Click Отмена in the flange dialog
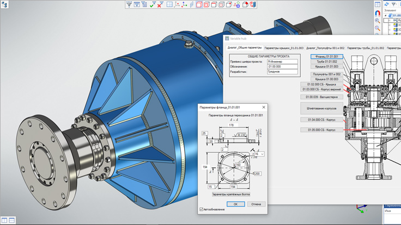This screenshot has width=401, height=225. click(256, 204)
